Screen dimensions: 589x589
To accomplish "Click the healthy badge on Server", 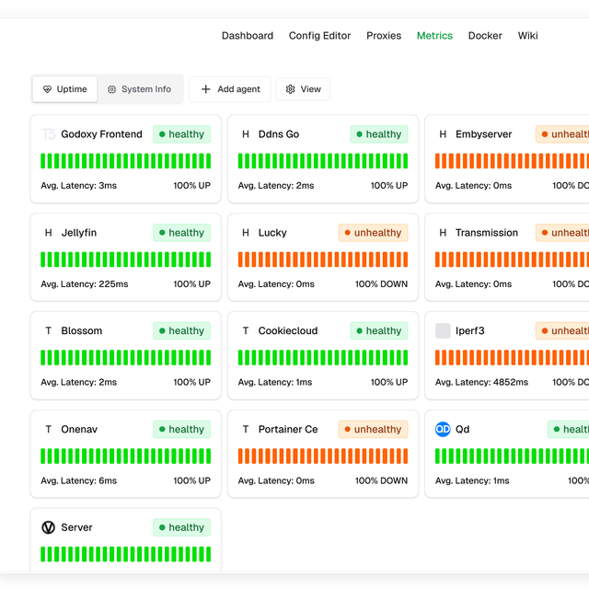I will pyautogui.click(x=182, y=527).
